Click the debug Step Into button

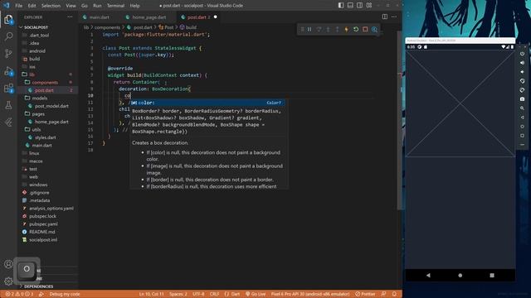tap(328, 30)
